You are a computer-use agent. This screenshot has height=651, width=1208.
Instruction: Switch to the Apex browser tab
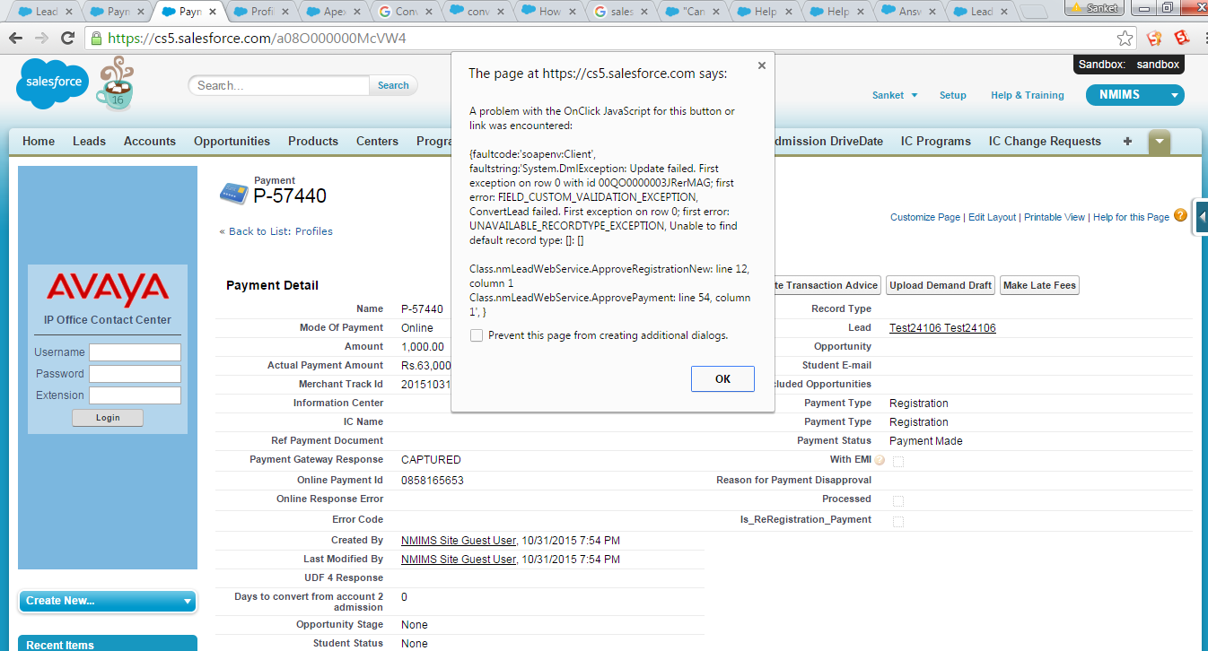point(334,12)
